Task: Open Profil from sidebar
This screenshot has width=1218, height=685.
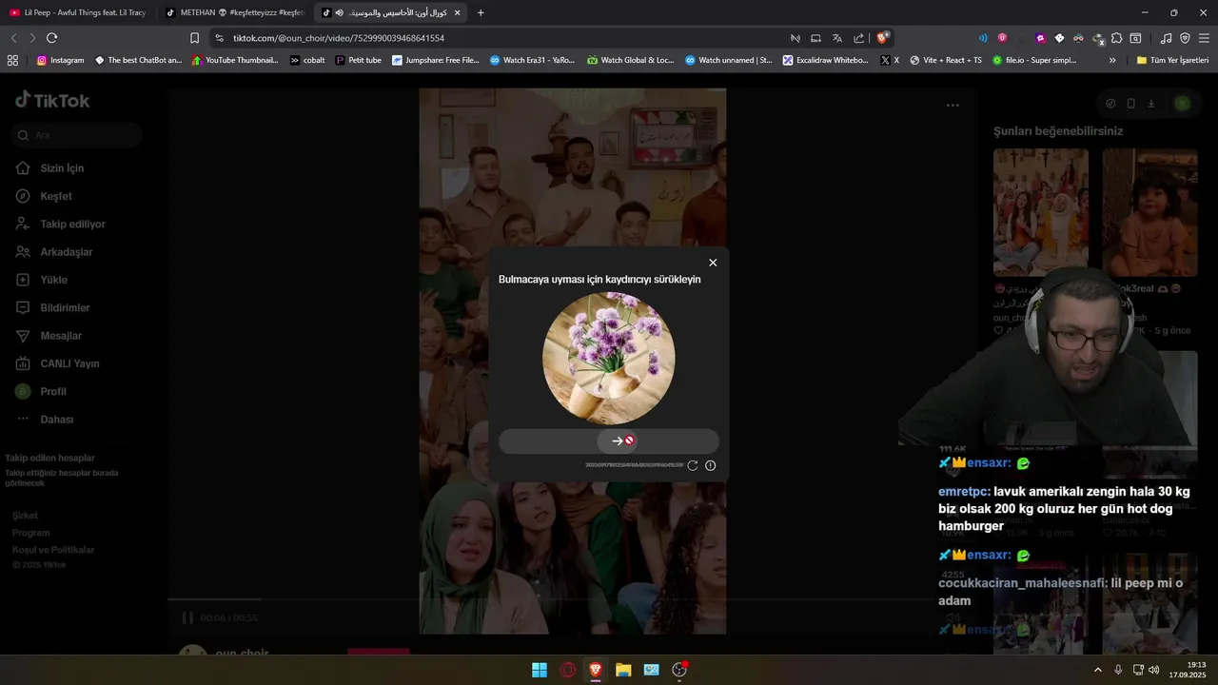Action: [52, 391]
